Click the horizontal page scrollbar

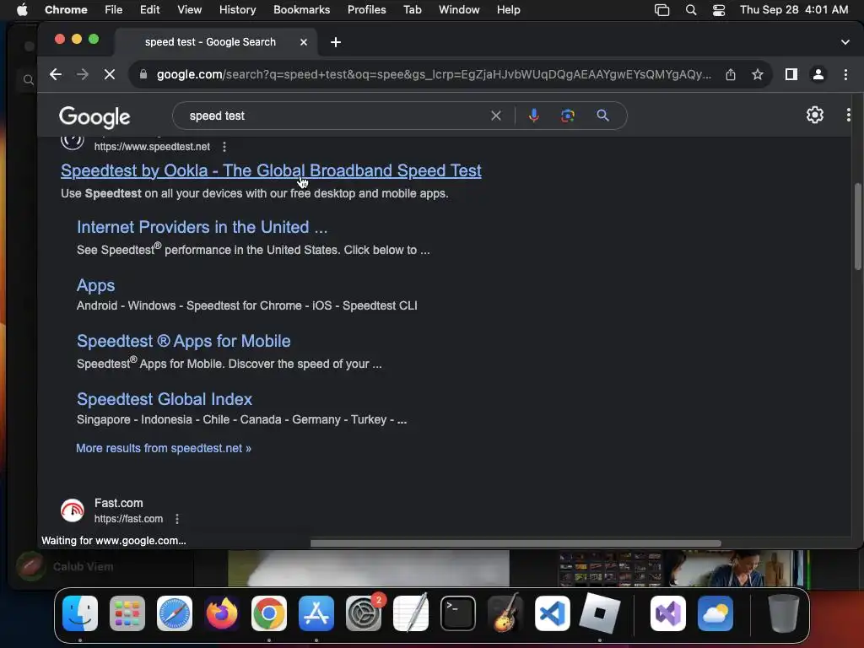pos(516,543)
